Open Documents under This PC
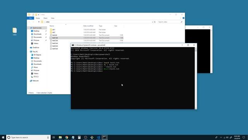The height and width of the screenshot is (140, 248). pos(38,61)
